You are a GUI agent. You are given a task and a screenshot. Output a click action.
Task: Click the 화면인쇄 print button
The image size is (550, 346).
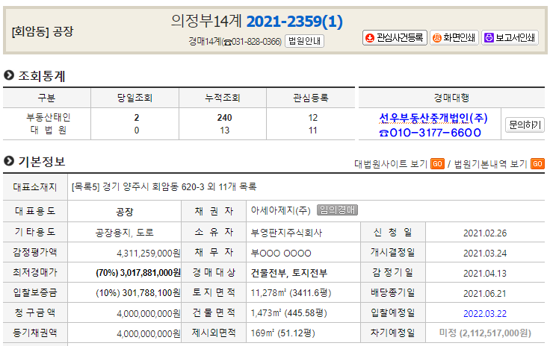coord(454,37)
